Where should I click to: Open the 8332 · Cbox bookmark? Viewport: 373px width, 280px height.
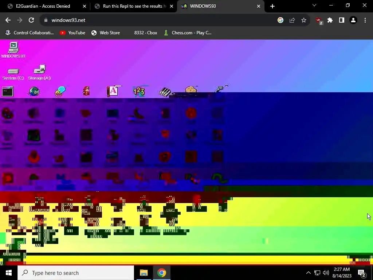(146, 33)
